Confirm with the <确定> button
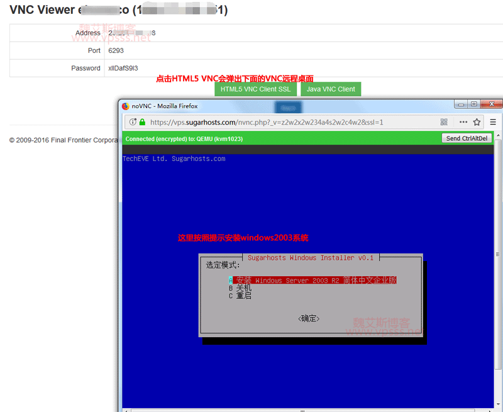Viewport: 503px width, 412px height. tap(309, 319)
